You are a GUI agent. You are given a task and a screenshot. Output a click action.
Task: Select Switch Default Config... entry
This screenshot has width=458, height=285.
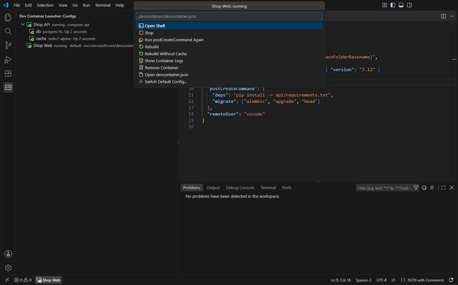click(229, 82)
